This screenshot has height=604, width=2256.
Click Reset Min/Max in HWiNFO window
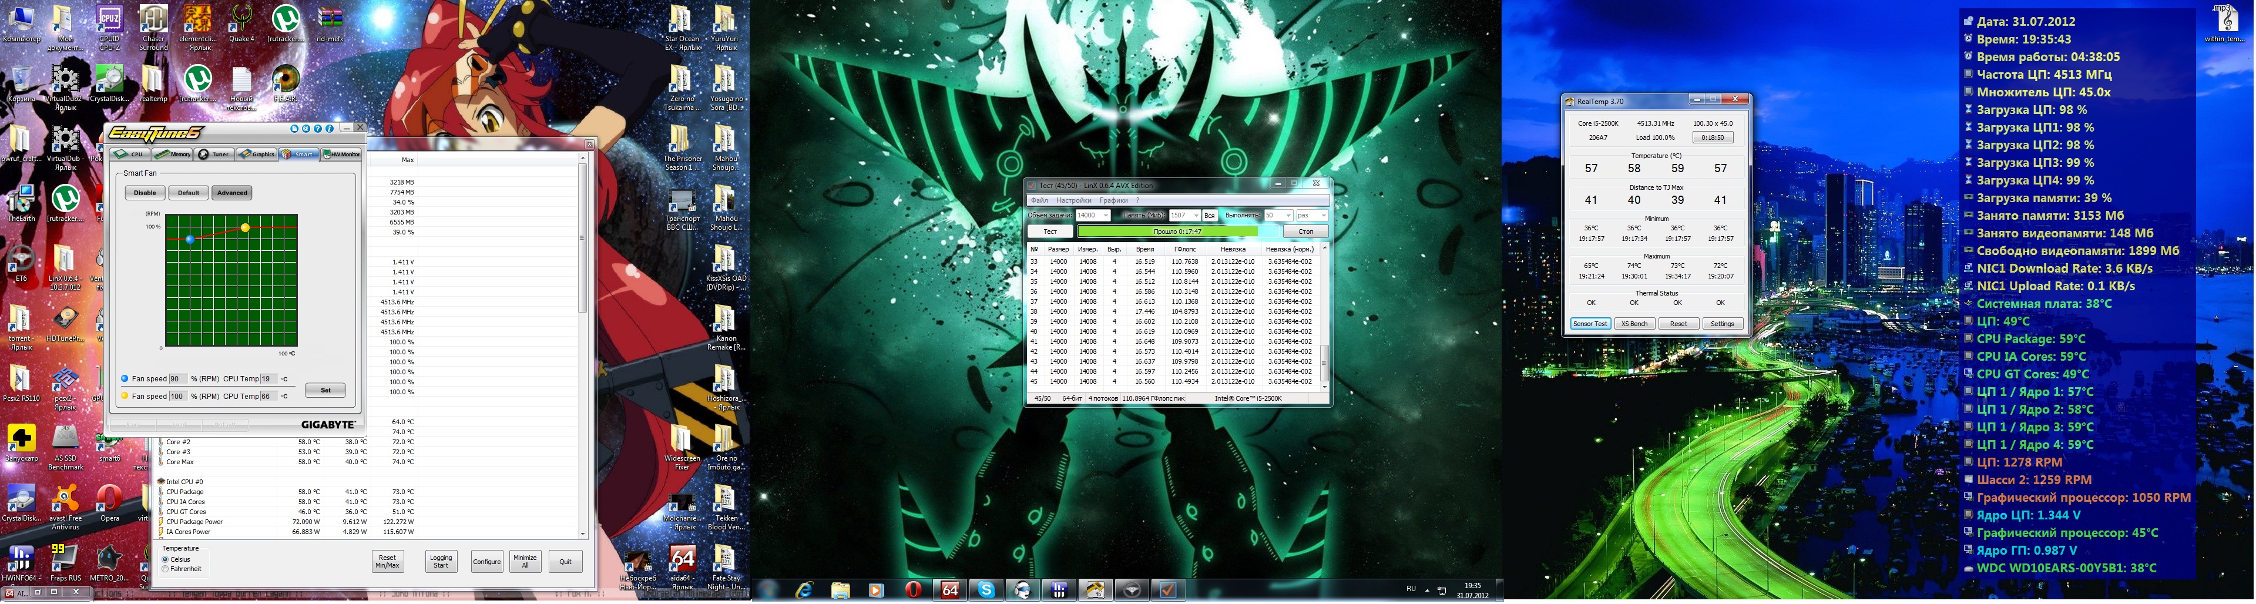pyautogui.click(x=387, y=561)
